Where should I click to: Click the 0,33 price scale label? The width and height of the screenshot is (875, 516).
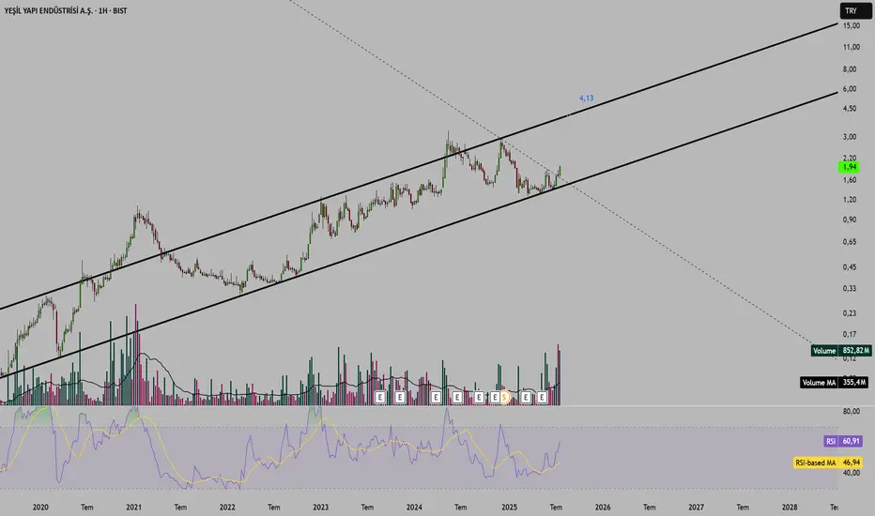(850, 288)
